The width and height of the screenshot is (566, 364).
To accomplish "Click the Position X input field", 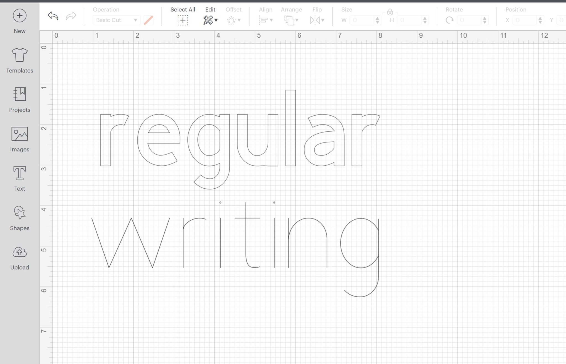I will point(524,20).
